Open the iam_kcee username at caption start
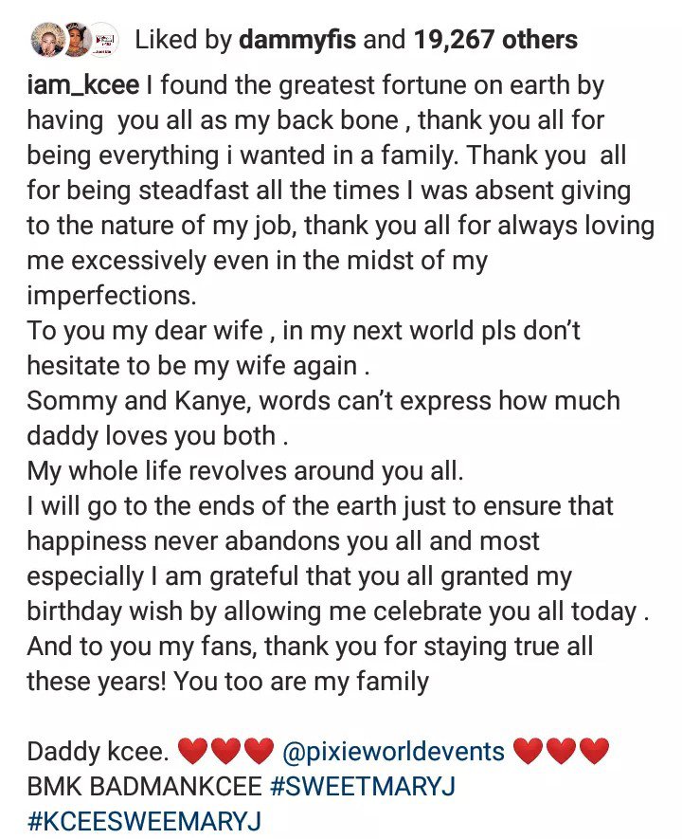 82,86
